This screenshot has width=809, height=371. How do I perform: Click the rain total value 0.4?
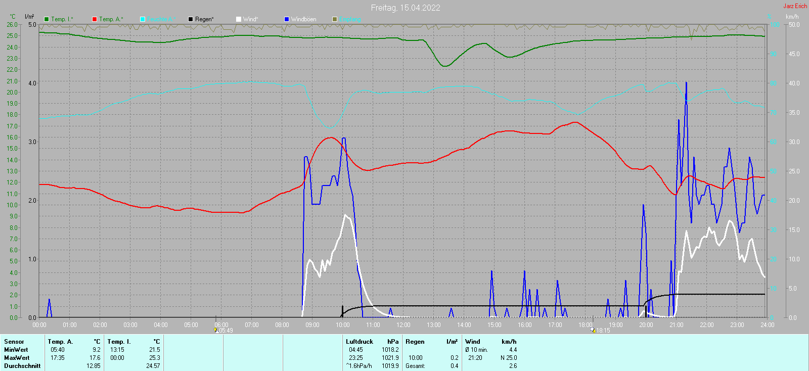[455, 366]
